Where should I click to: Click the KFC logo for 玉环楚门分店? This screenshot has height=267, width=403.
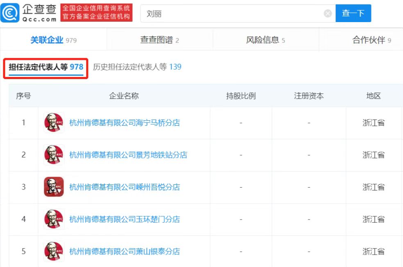point(54,219)
